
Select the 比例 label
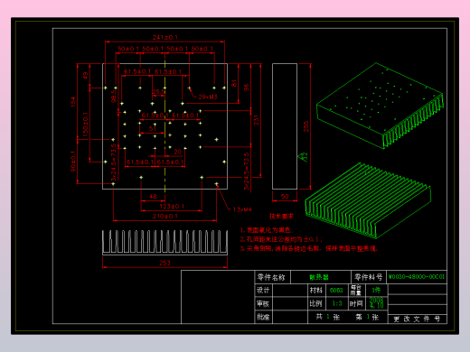[x=315, y=303]
